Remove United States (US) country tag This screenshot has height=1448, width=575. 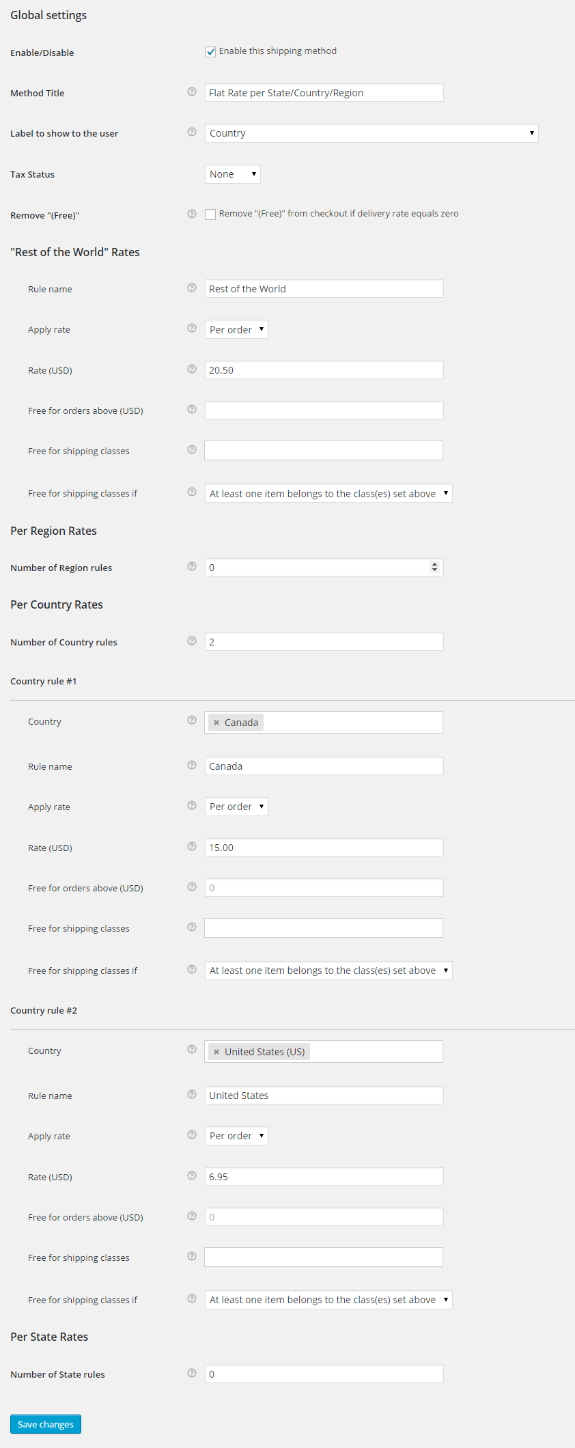click(216, 1052)
